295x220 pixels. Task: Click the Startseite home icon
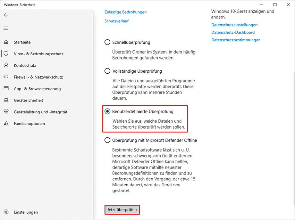point(6,42)
